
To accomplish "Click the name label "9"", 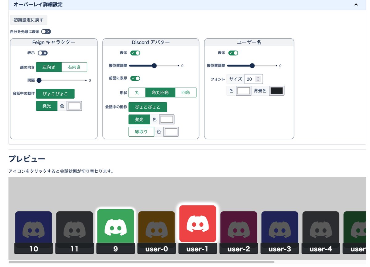I will 116,249.
